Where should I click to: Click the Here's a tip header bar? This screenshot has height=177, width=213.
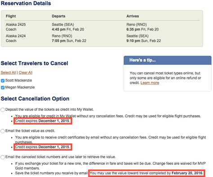[x=168, y=60]
